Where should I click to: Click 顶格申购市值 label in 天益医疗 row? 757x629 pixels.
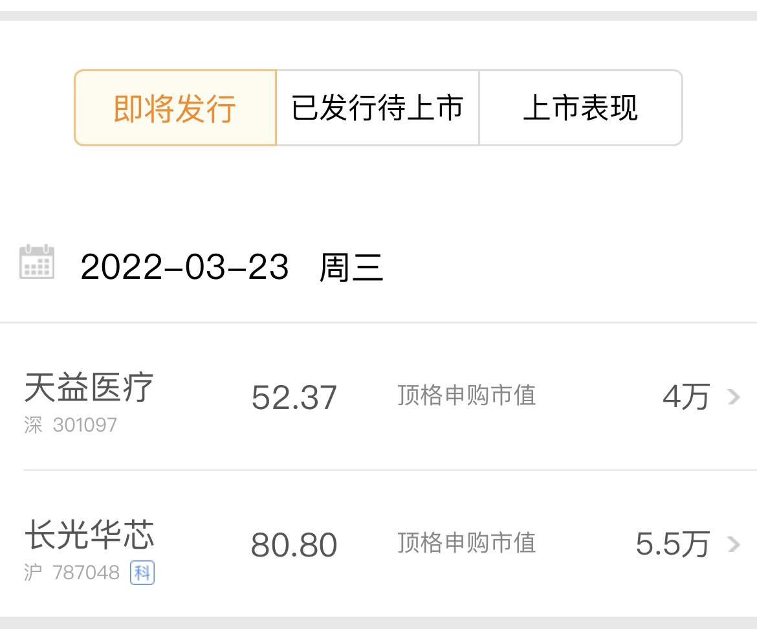(x=466, y=395)
